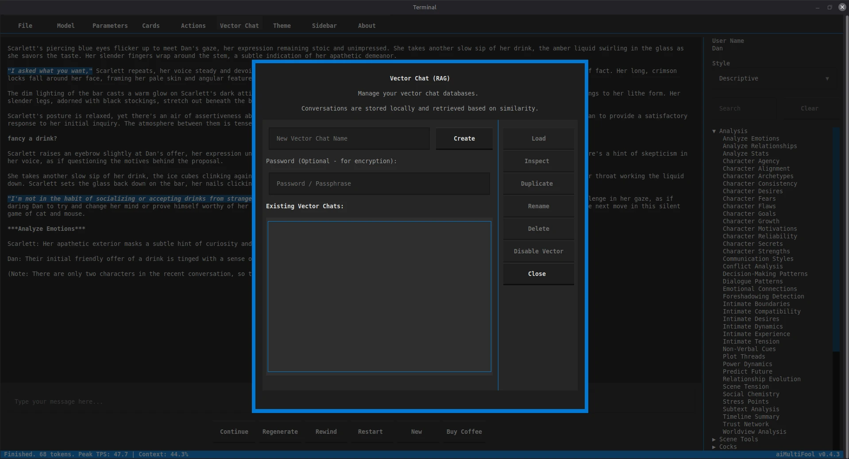
Task: Click the Password / Passphrase field
Action: pyautogui.click(x=378, y=184)
